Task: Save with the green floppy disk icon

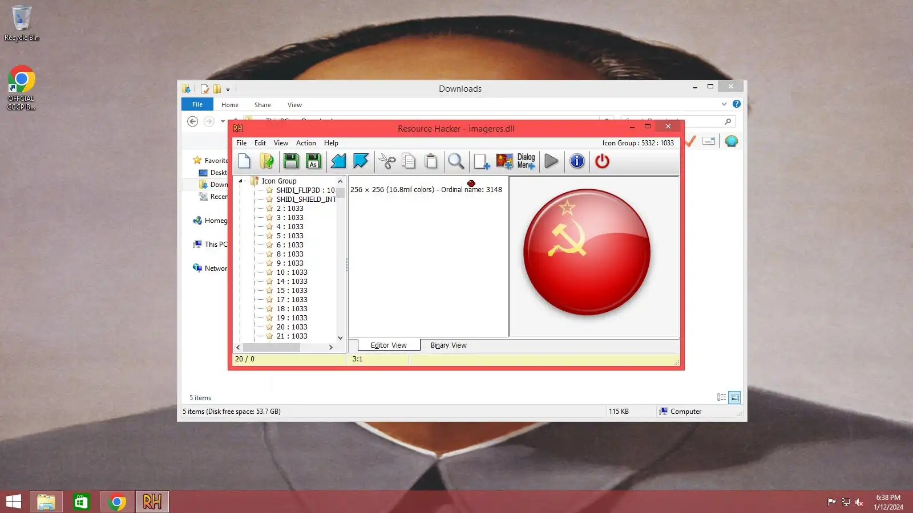Action: tap(291, 161)
